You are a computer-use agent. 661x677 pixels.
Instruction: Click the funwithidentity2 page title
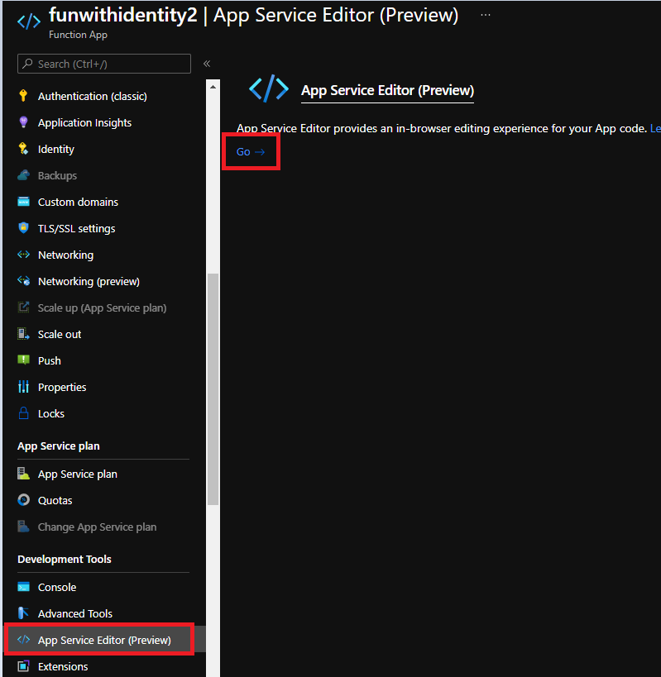click(123, 15)
